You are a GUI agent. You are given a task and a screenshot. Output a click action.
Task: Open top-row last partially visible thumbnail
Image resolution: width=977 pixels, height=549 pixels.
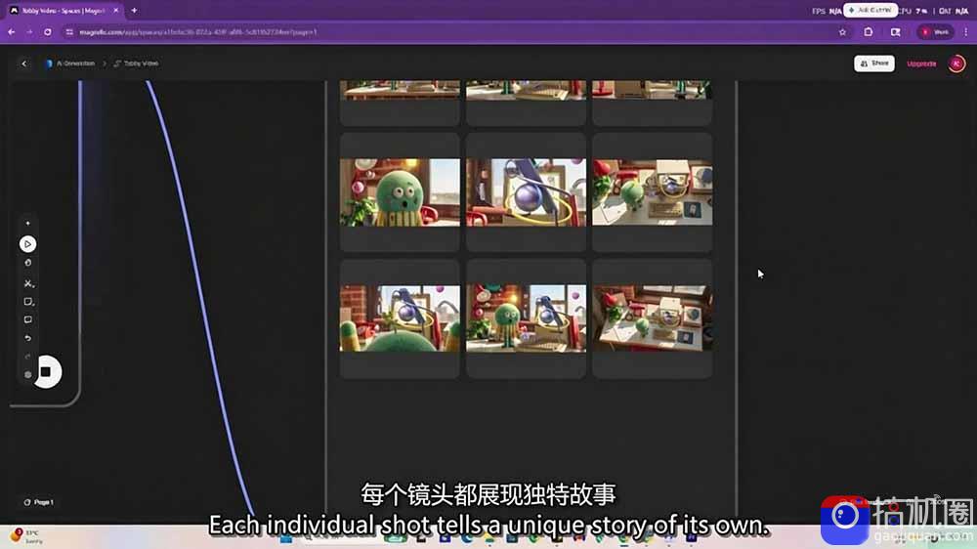[653, 90]
